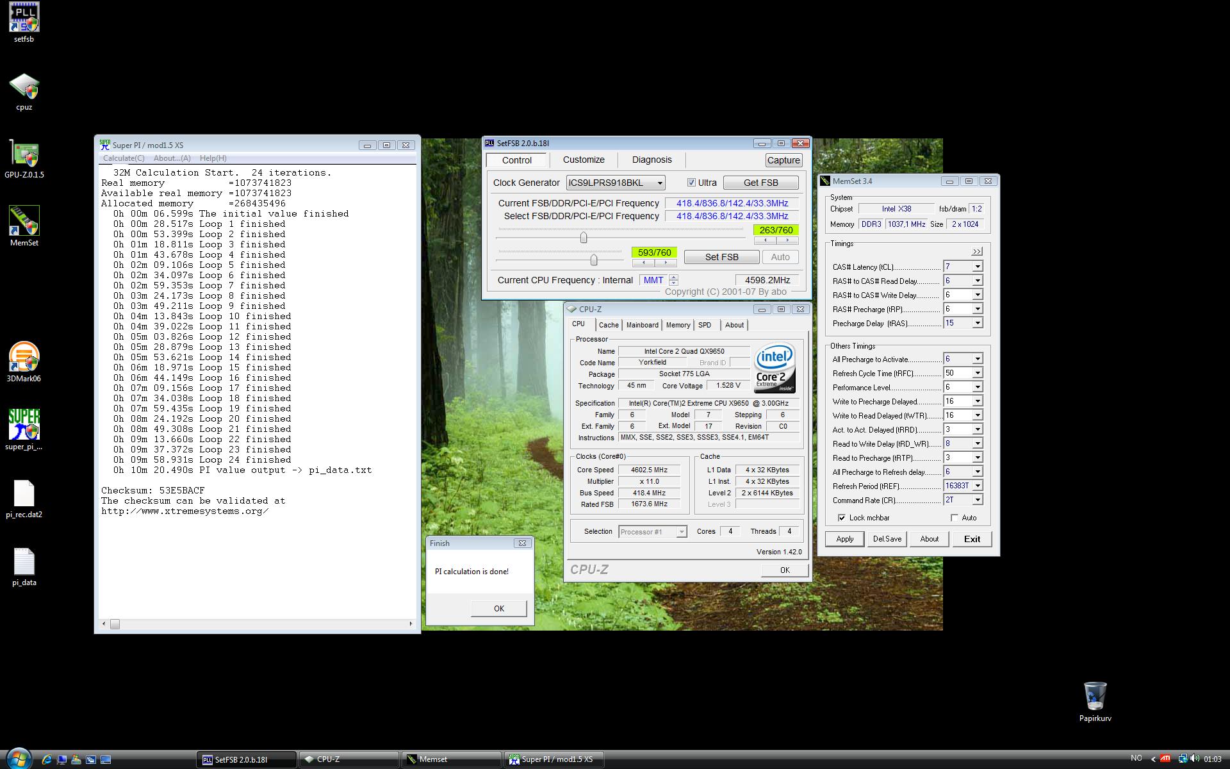Screen dimensions: 1230x769
Task: Click Super PI horizontal scrollbar thumb
Action: 115,624
